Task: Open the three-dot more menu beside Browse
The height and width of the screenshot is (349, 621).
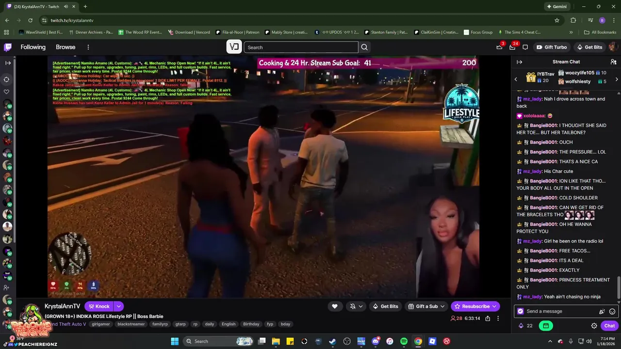Action: [88, 47]
